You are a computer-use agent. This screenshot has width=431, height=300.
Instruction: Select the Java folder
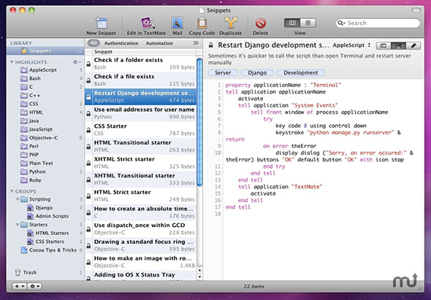(x=45, y=121)
